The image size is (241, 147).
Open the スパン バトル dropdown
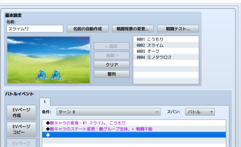(x=200, y=112)
